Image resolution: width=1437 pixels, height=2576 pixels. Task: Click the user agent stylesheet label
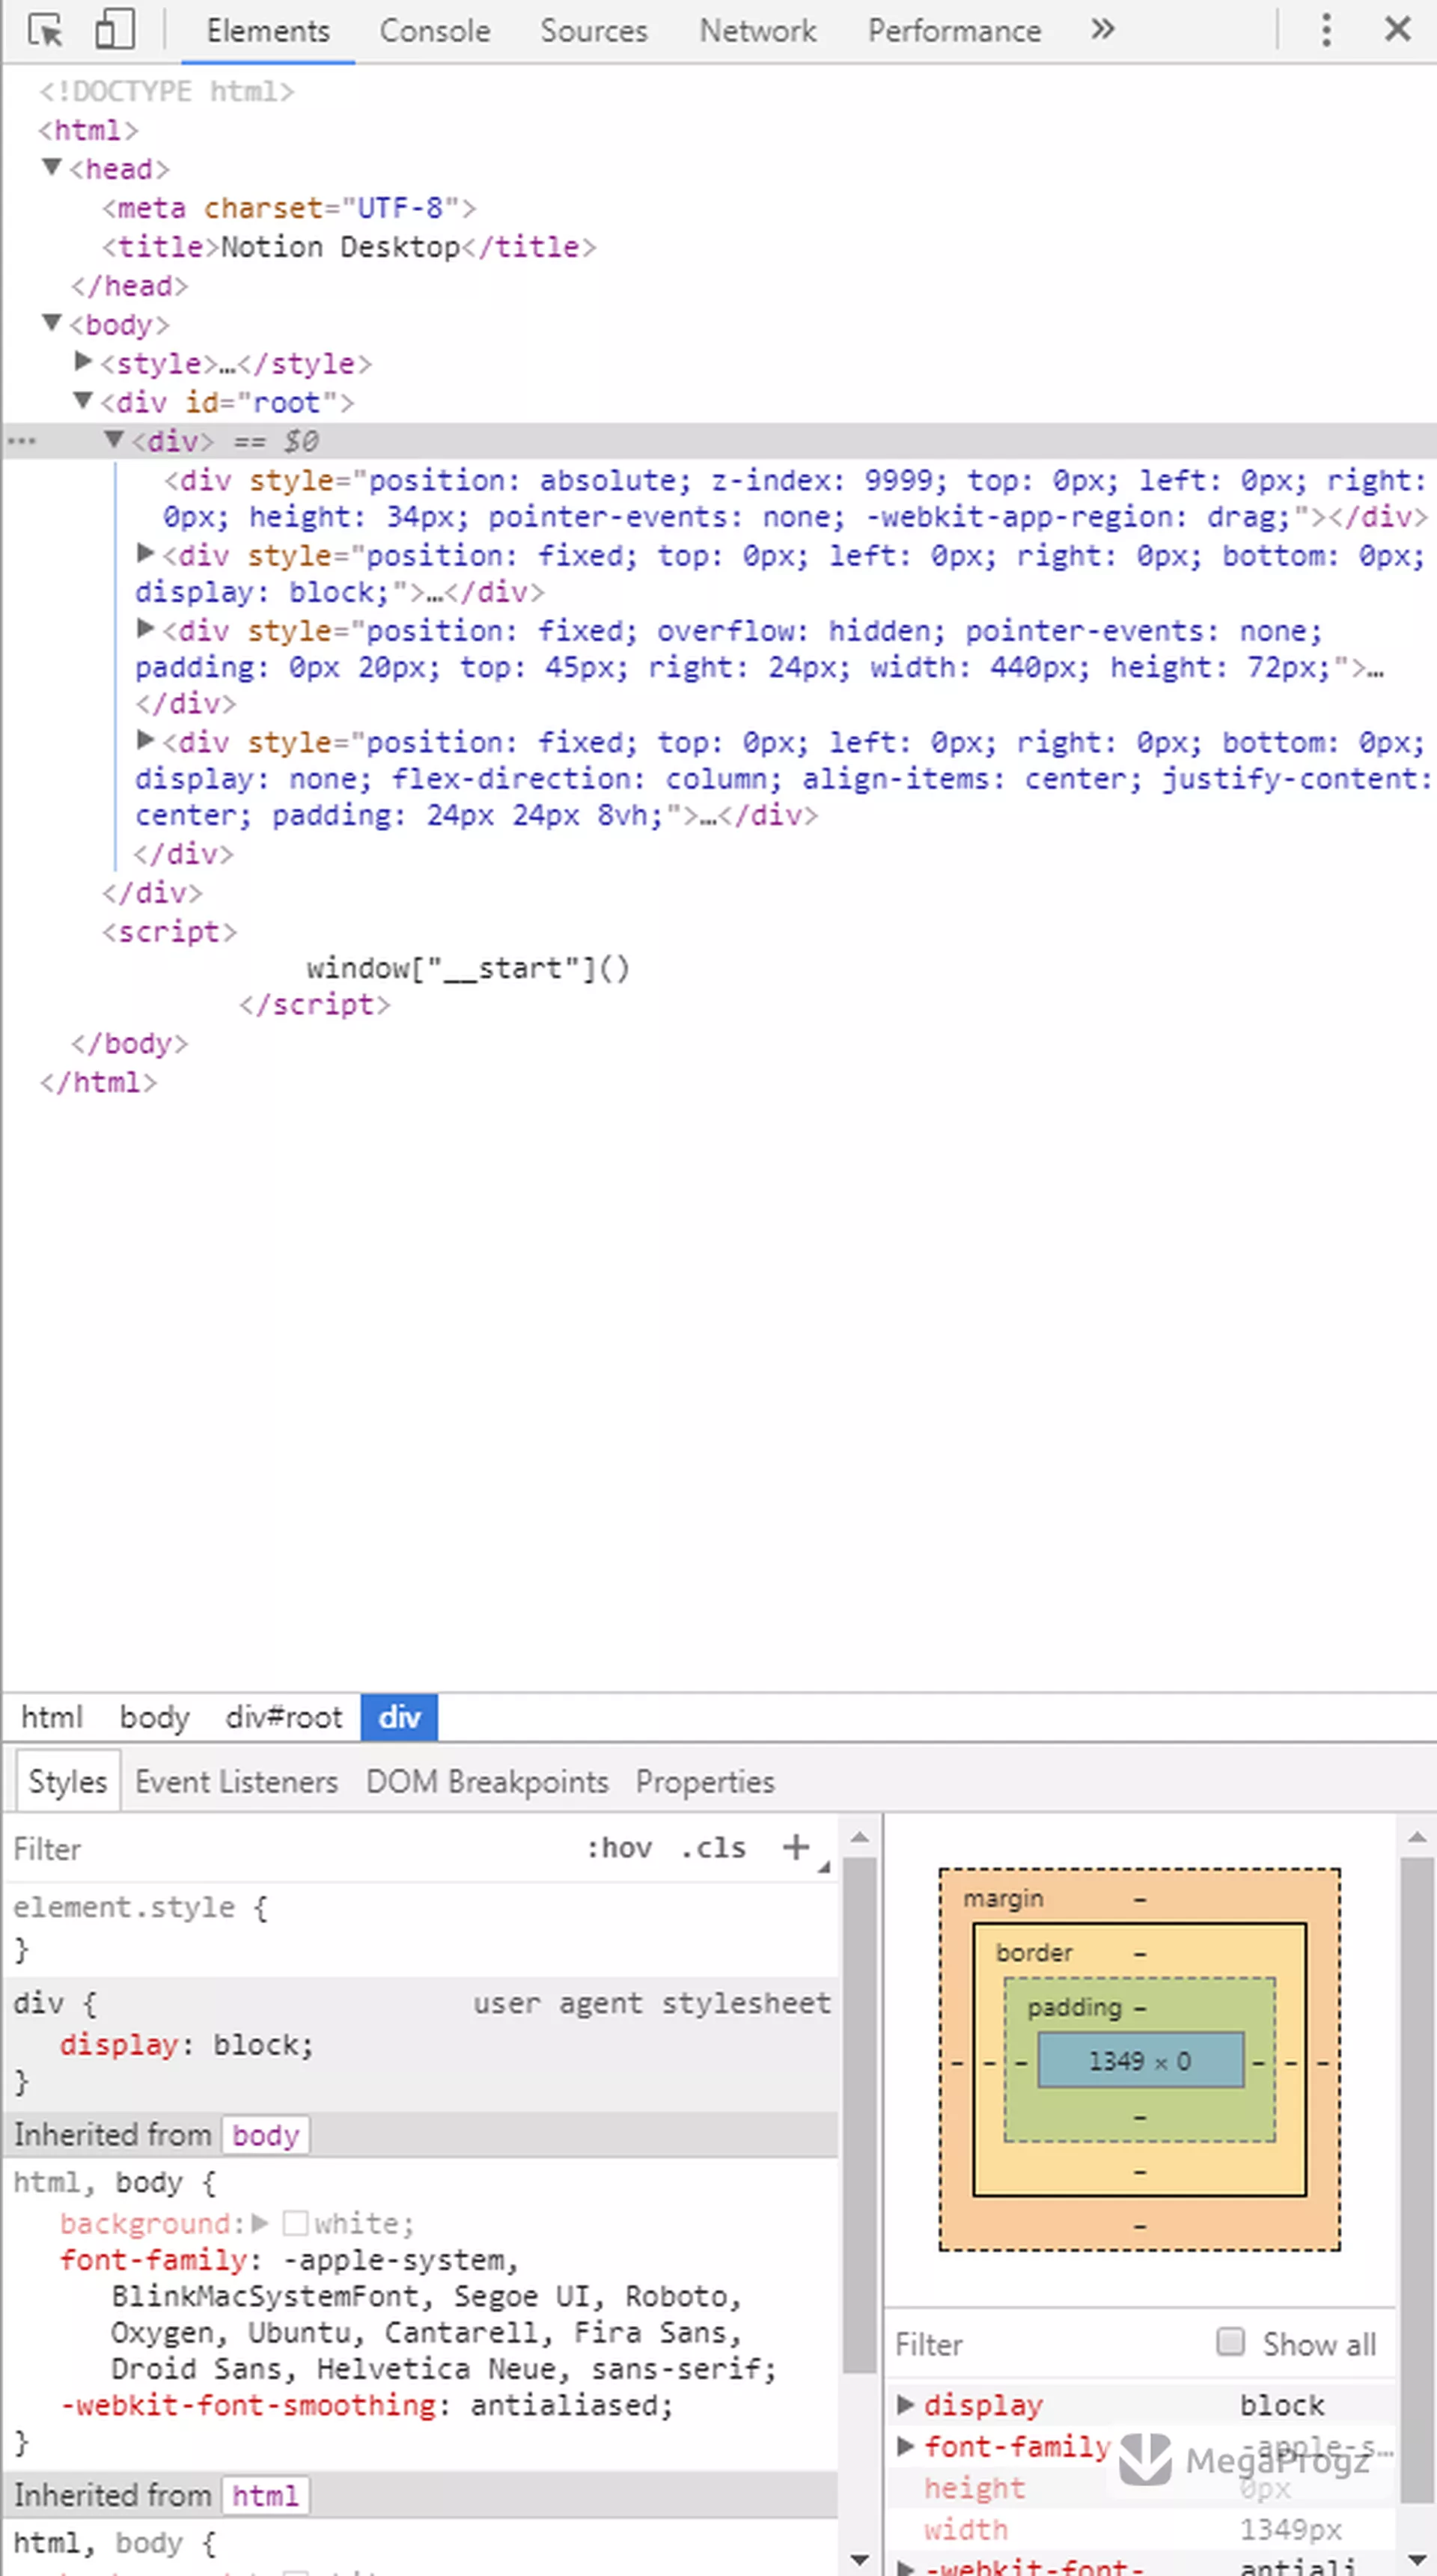652,2003
